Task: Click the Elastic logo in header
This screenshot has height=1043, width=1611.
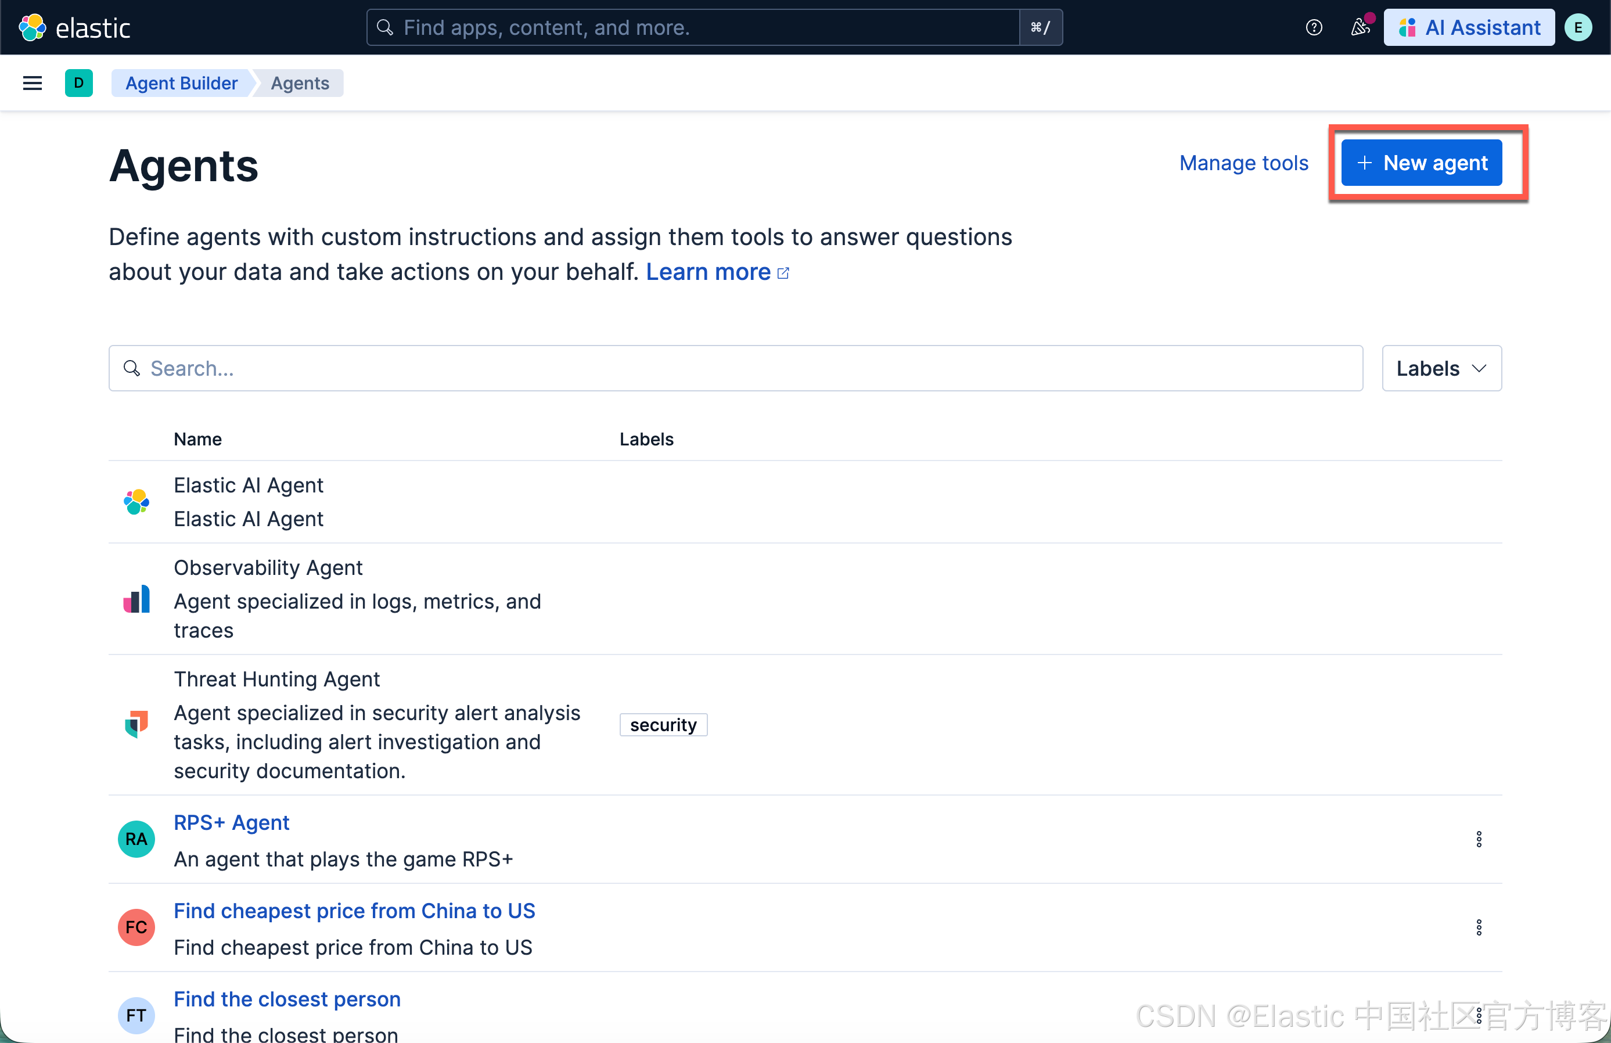Action: tap(74, 28)
